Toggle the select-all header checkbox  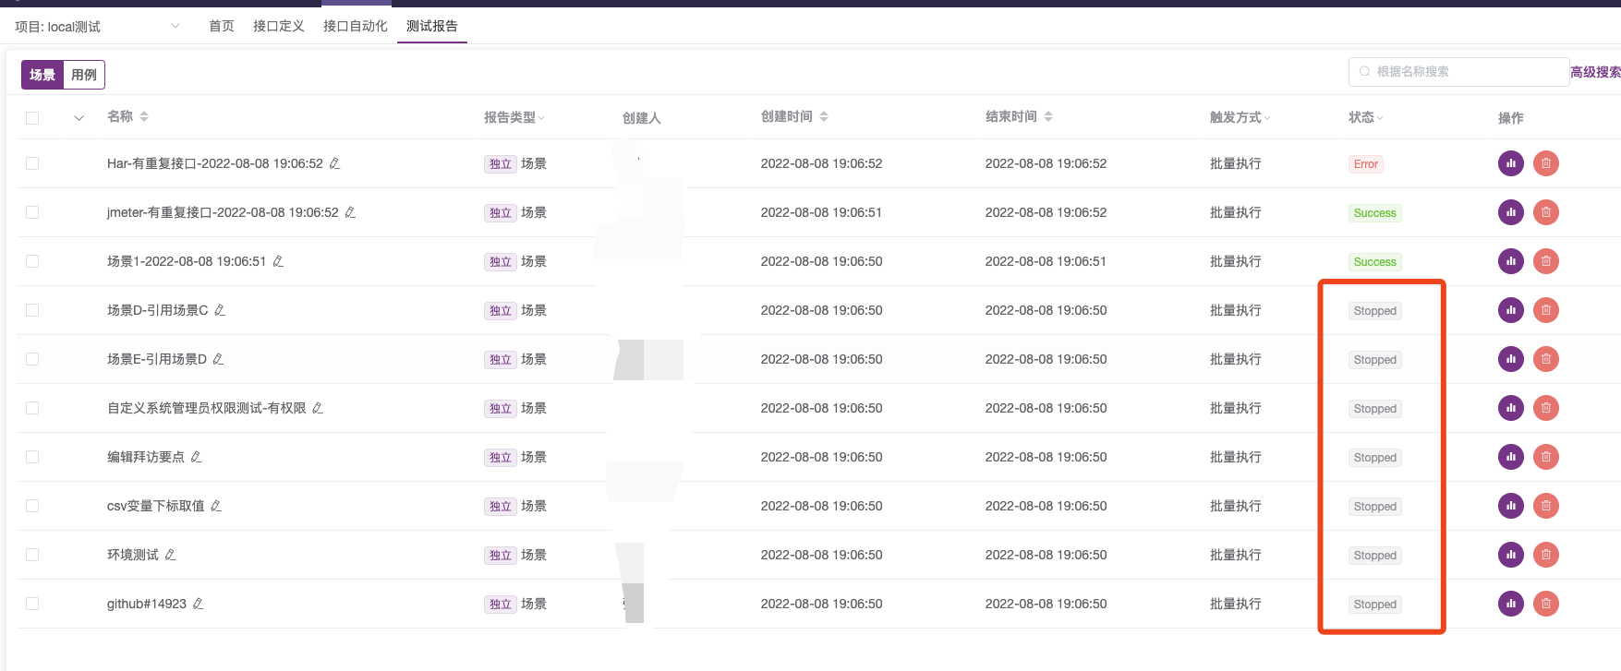click(32, 117)
